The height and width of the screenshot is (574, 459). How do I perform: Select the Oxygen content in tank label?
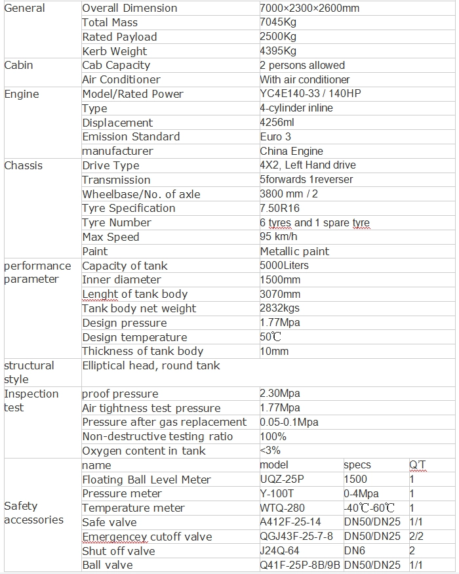tap(144, 451)
